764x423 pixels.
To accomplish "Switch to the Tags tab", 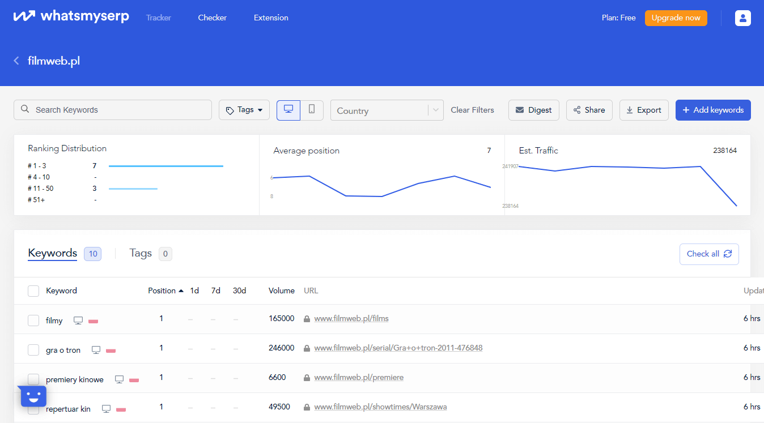I will (141, 253).
